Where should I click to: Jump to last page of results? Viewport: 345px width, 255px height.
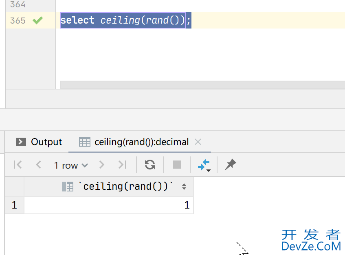123,165
